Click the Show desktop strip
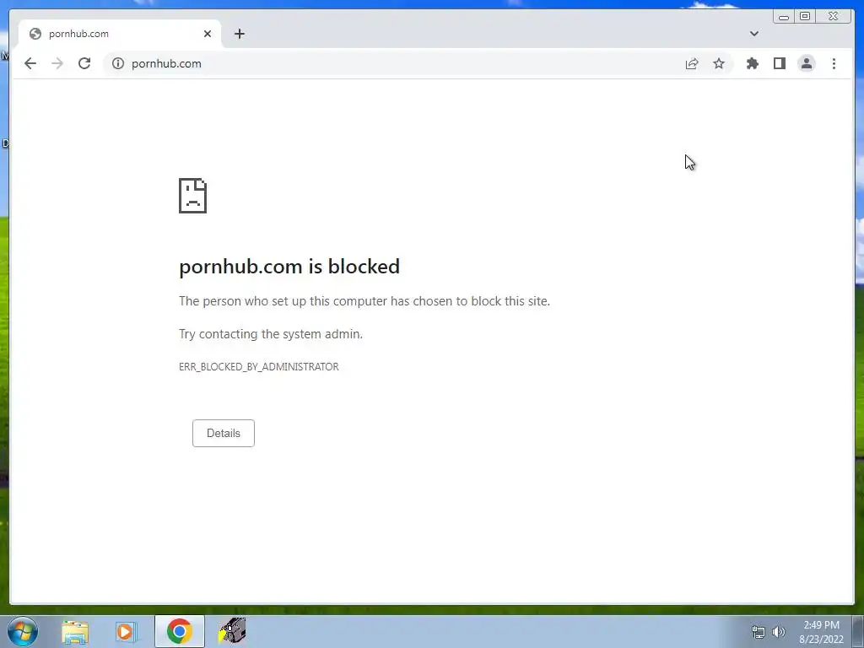Image resolution: width=864 pixels, height=648 pixels. pyautogui.click(x=858, y=632)
